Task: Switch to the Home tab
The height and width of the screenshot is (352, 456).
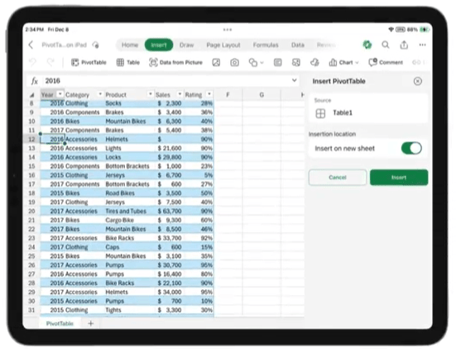Action: 130,45
